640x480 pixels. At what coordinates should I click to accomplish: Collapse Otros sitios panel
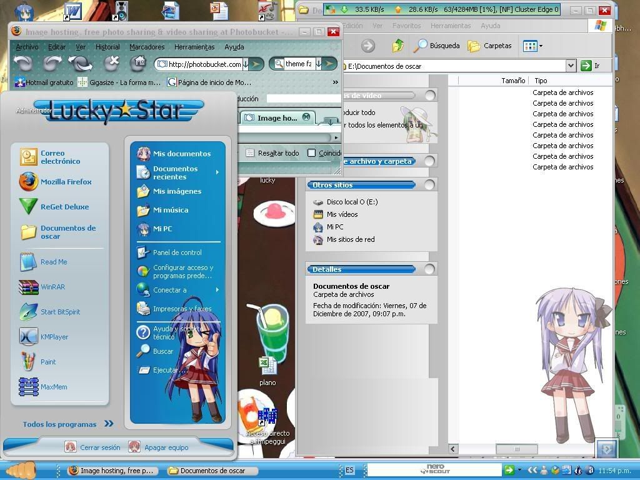[429, 185]
